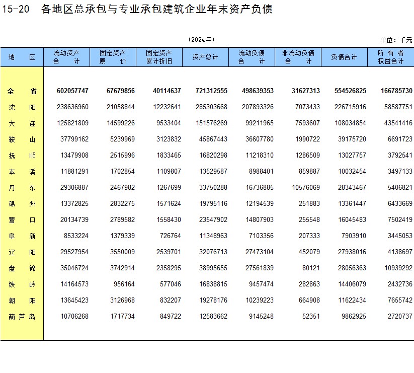This screenshot has width=414, height=373.
Task: Select the 固定资产原价 column header
Action: (x=113, y=57)
